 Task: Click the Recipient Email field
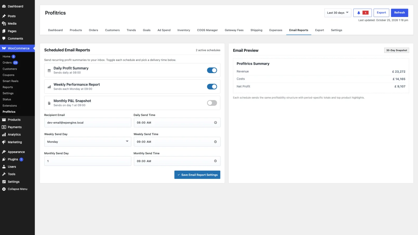pyautogui.click(x=88, y=122)
